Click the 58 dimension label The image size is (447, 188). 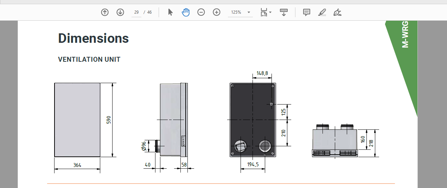(x=184, y=164)
